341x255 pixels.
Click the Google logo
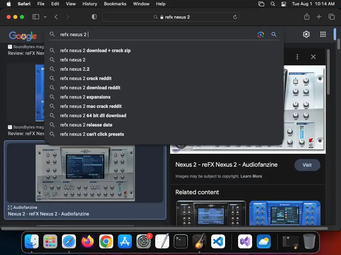point(23,36)
